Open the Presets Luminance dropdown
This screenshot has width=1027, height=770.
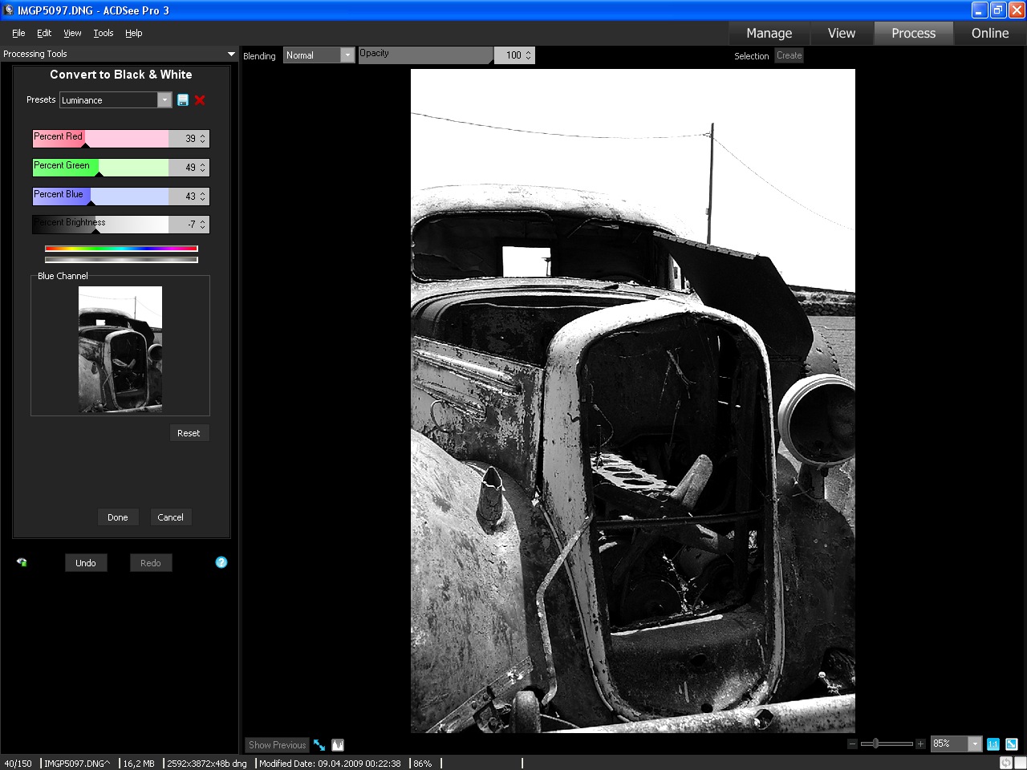point(164,100)
